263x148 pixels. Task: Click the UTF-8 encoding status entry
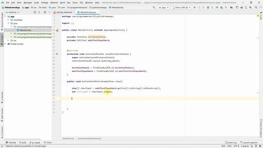click(236, 146)
